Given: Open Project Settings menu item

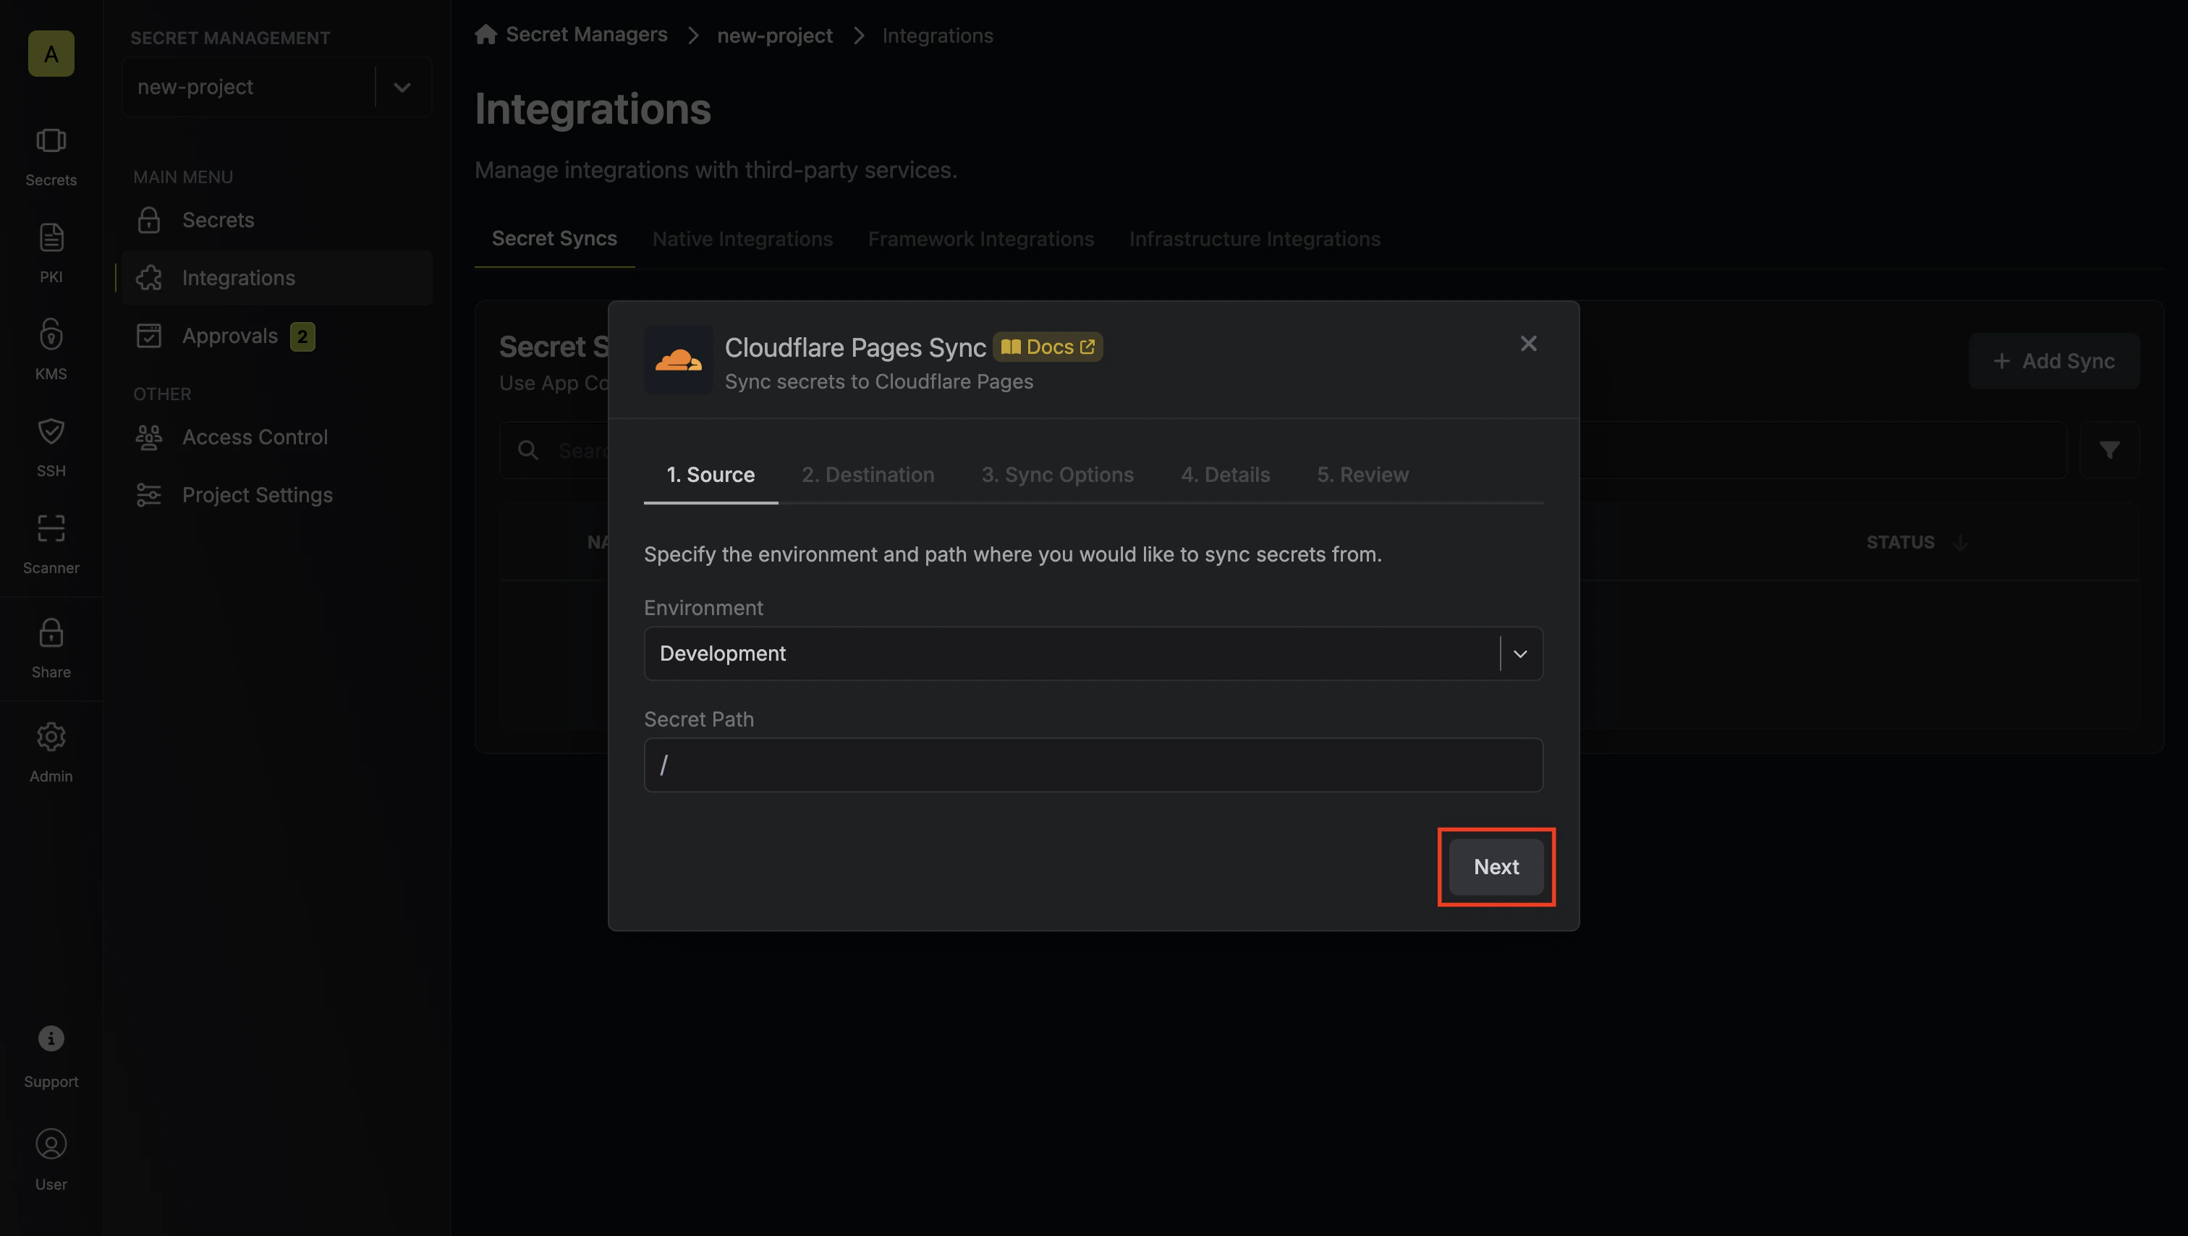Looking at the screenshot, I should pos(277,494).
